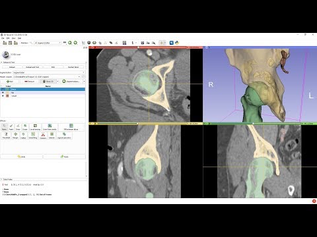The image size is (317, 237).
Task: Click the Restart Slicer button
Action: [73, 67]
